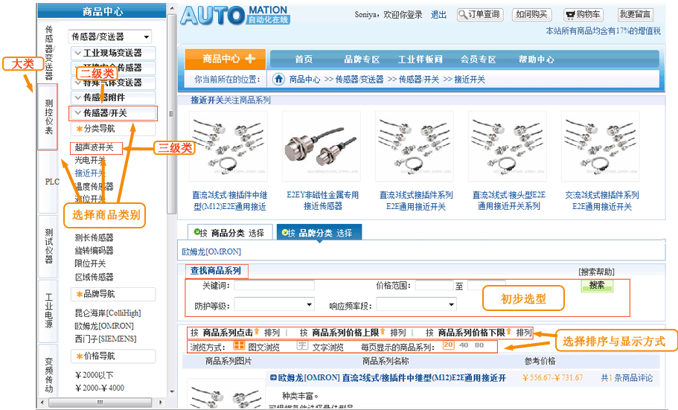The width and height of the screenshot is (678, 410).
Task: Open the 传感器/变送器 category dropdown
Action: tap(110, 36)
